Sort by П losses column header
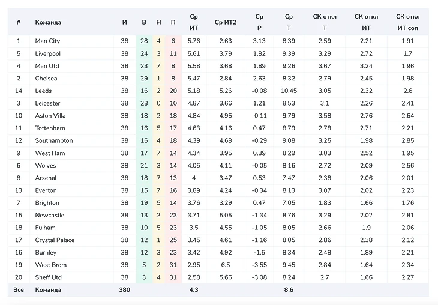This screenshot has height=305, width=438. click(173, 23)
